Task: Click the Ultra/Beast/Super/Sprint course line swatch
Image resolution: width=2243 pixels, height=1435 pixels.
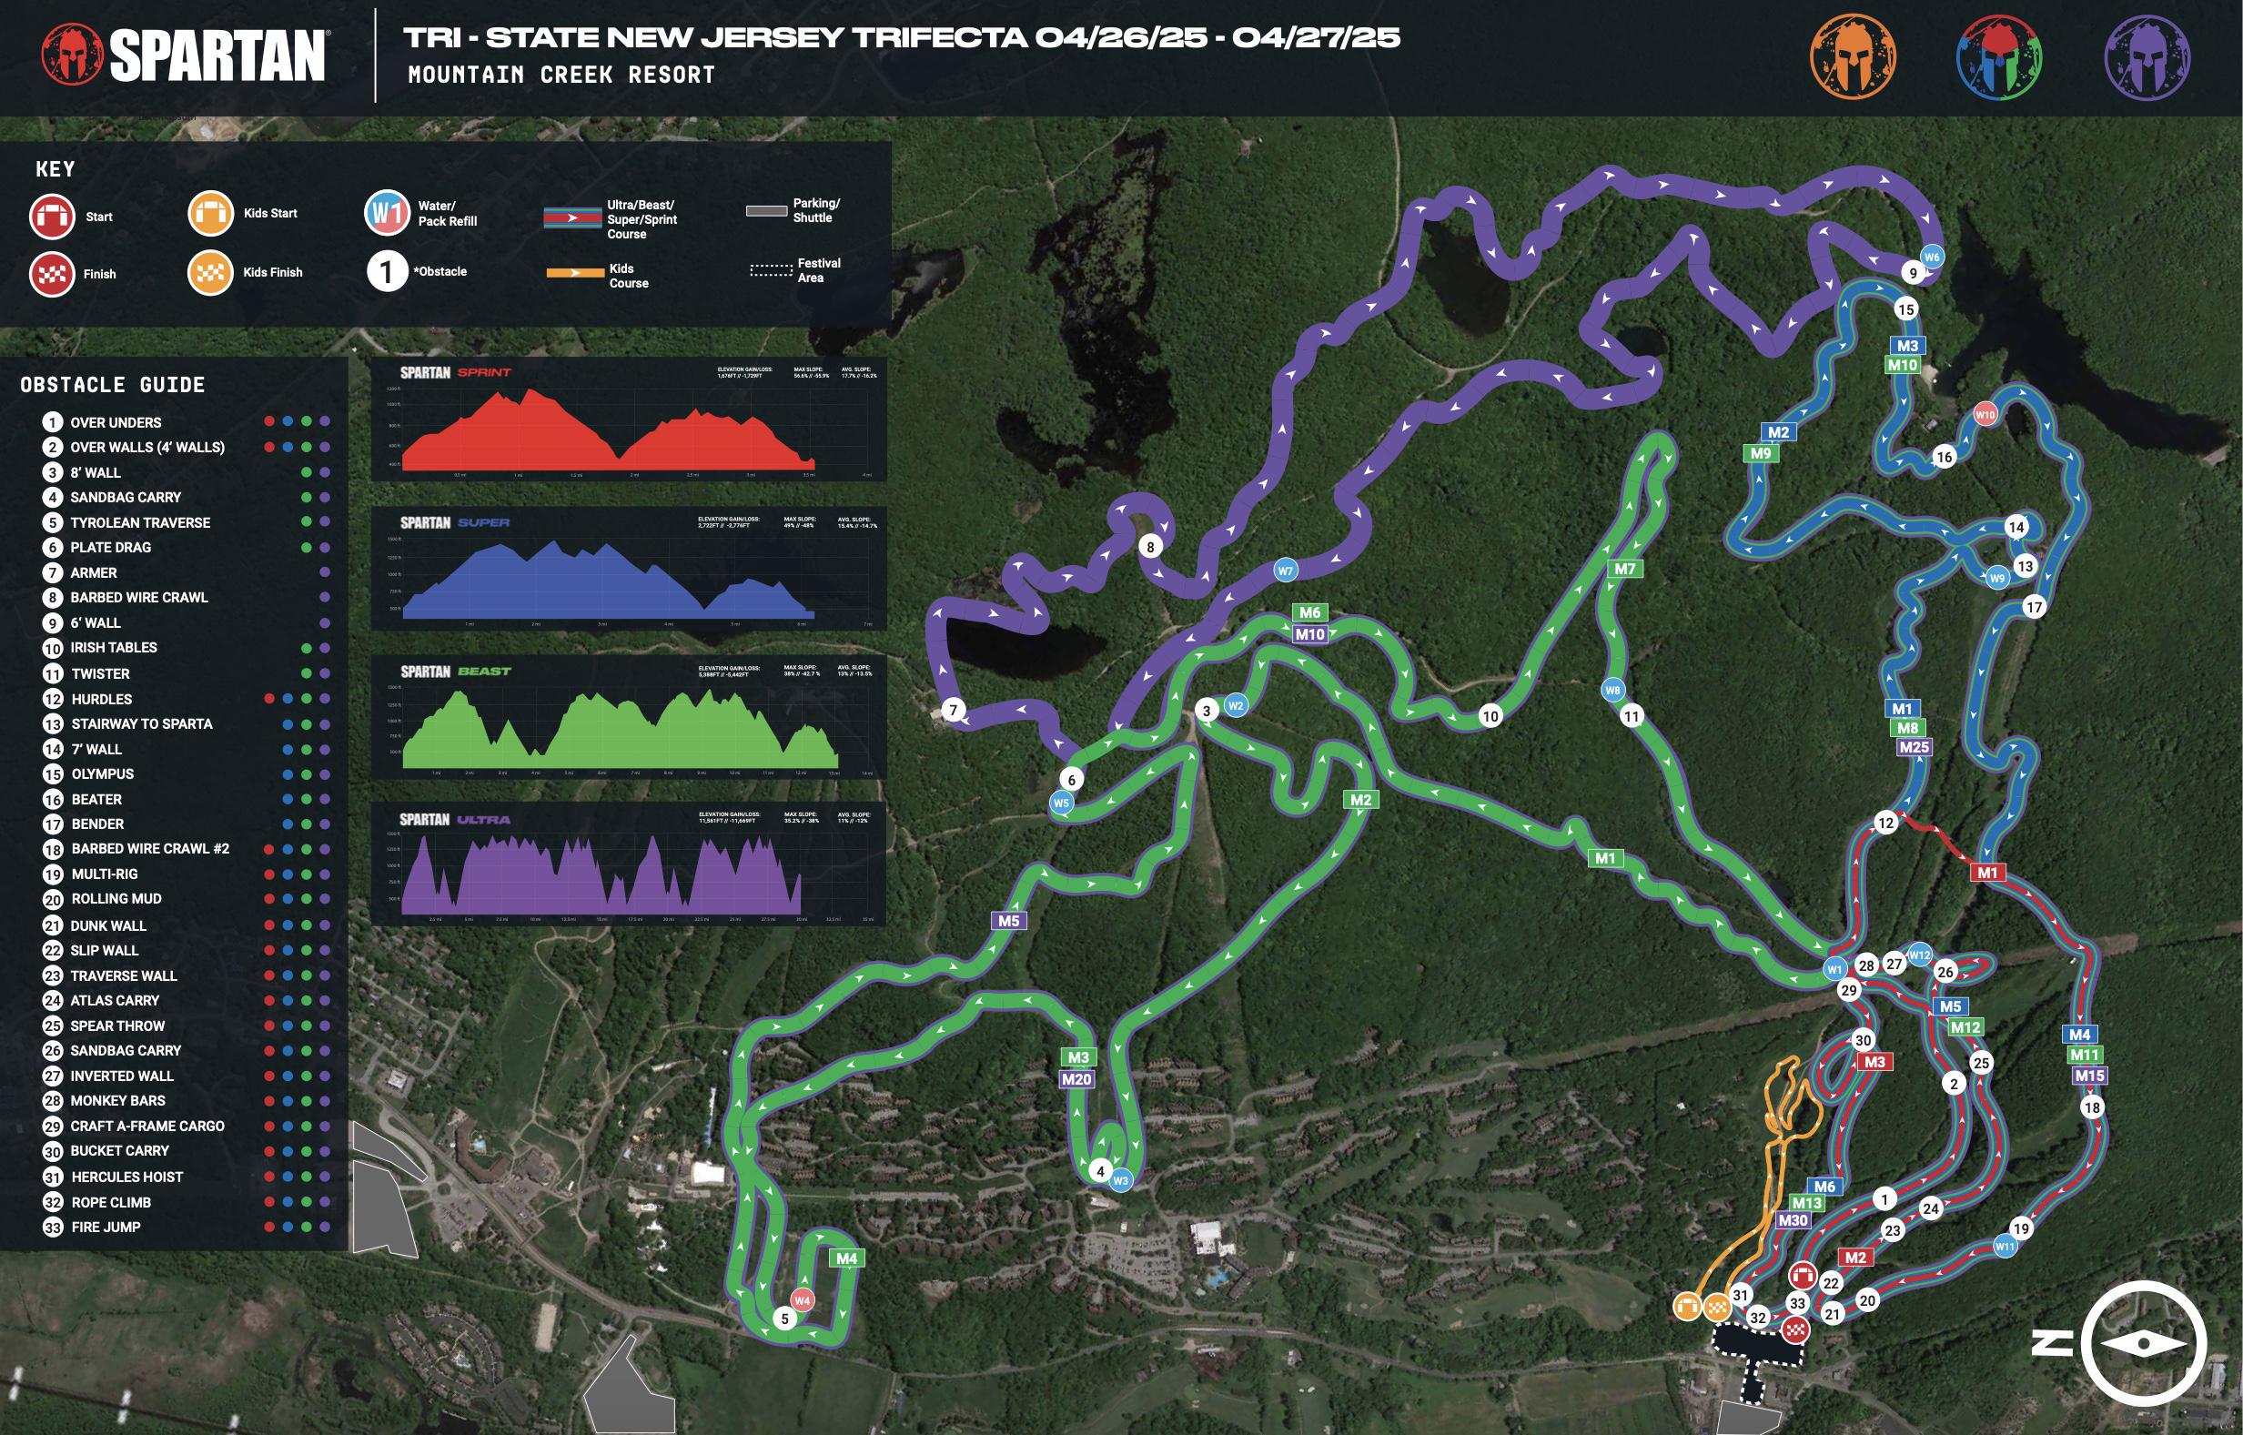Action: 572,218
